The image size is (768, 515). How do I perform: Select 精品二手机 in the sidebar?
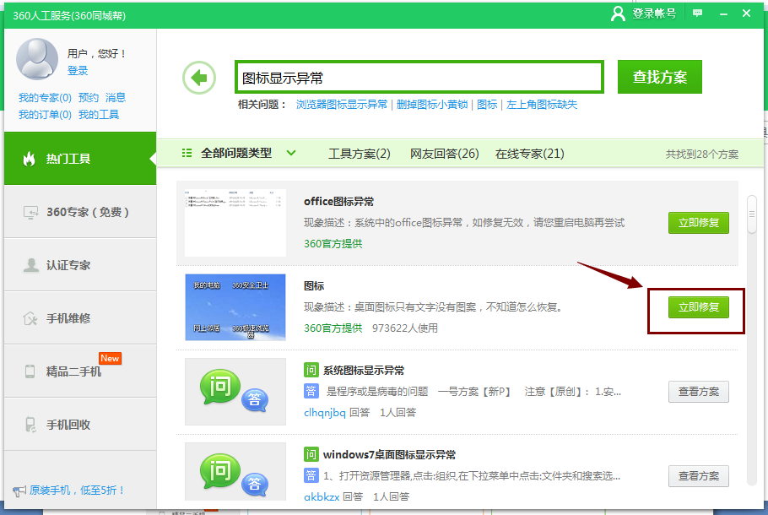[80, 371]
